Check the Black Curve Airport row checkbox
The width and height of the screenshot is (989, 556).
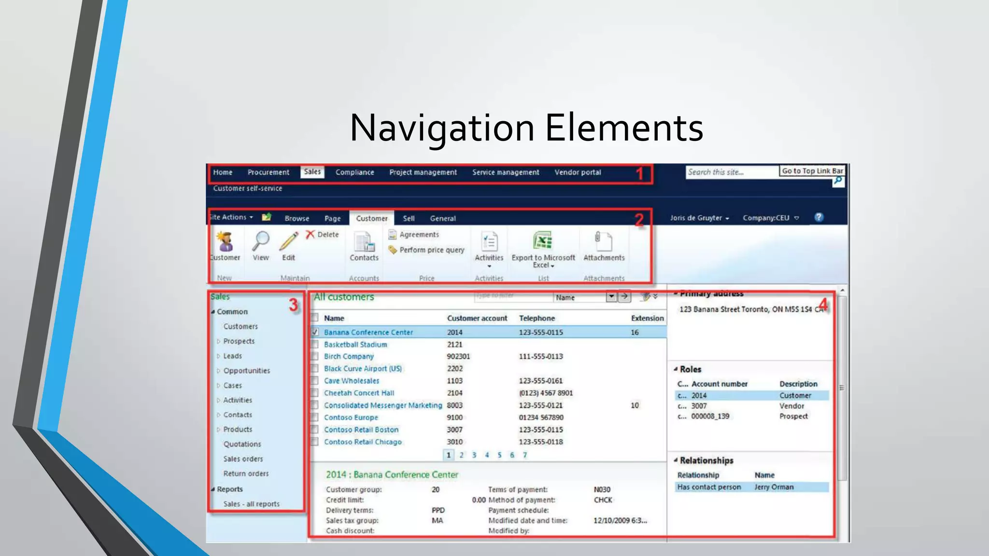click(x=315, y=368)
